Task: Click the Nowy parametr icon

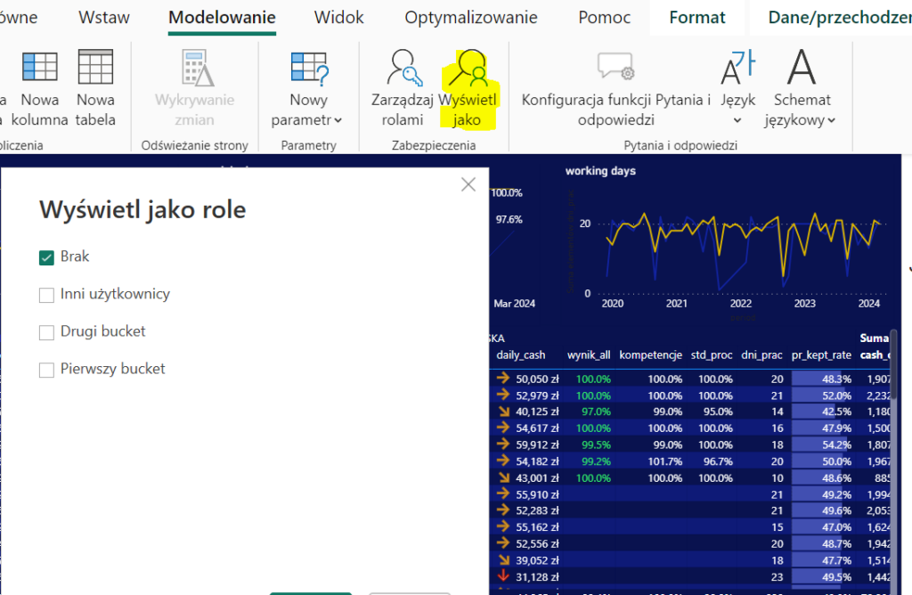Action: (308, 68)
